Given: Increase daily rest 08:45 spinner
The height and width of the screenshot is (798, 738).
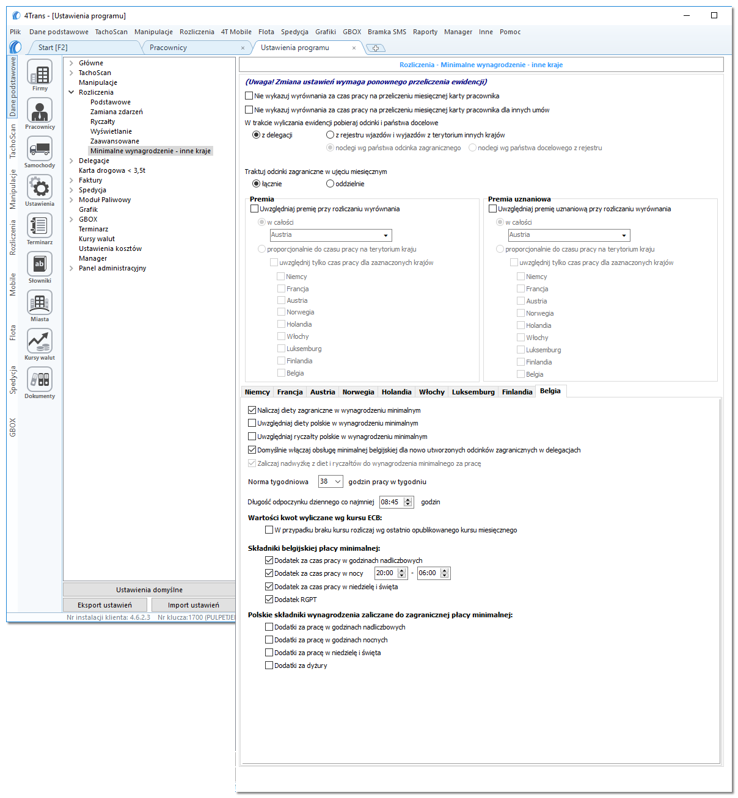Looking at the screenshot, I should tap(408, 499).
